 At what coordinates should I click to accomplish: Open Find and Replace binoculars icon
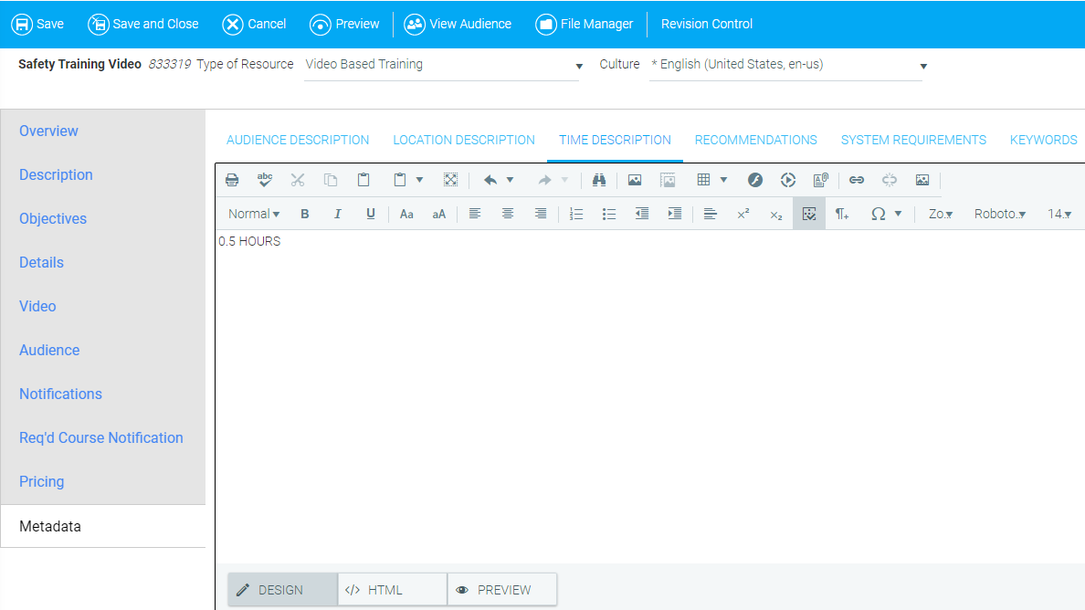click(599, 180)
